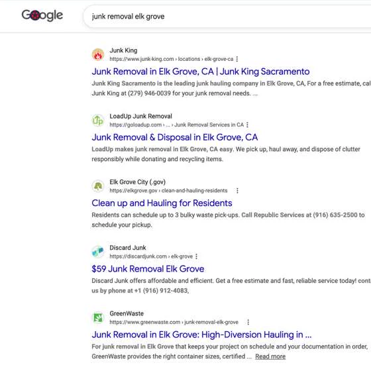Click the Discard Junk favicon
The image size is (371, 371).
tap(98, 252)
